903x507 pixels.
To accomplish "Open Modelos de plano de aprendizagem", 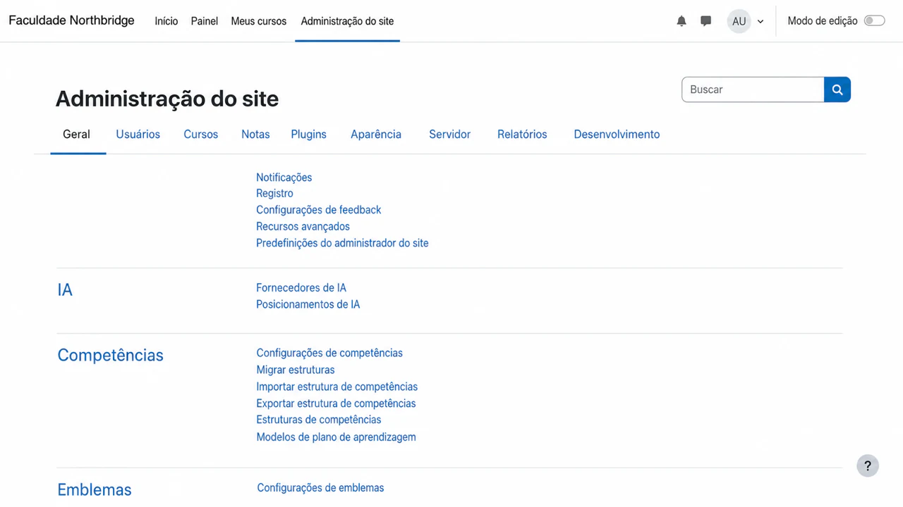I will (x=336, y=437).
